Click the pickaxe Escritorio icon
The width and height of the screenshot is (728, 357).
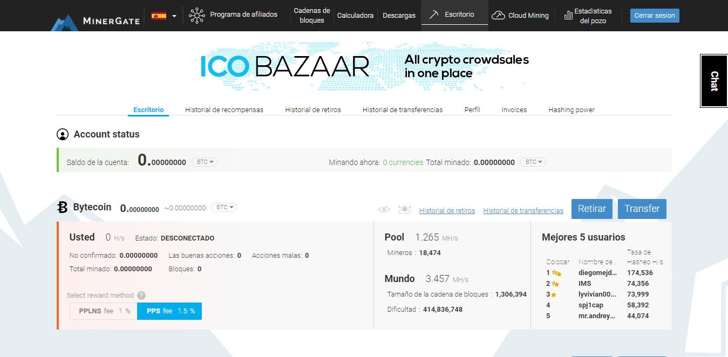point(433,15)
